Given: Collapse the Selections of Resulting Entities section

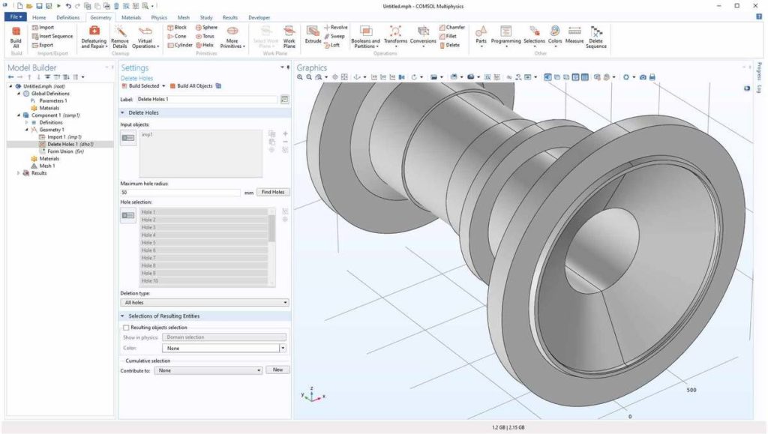Looking at the screenshot, I should pos(123,316).
